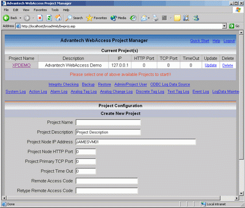Click the Integrity Checking link
The height and width of the screenshot is (208, 245).
point(64,84)
